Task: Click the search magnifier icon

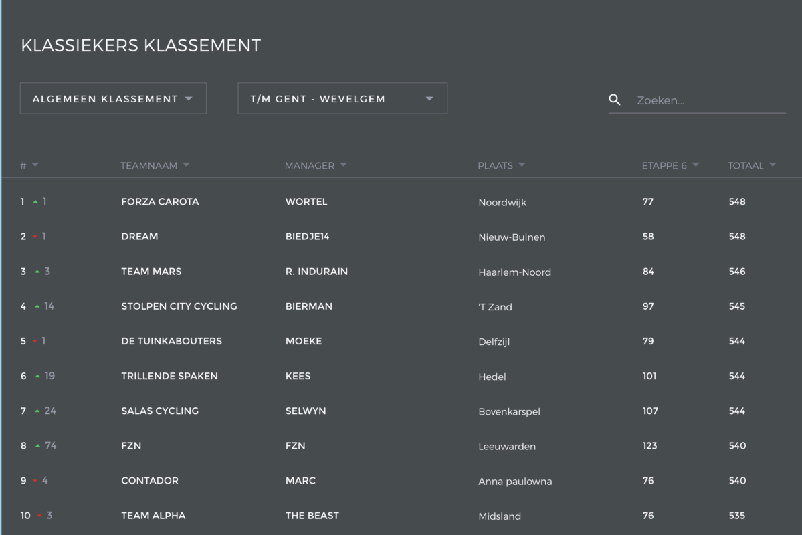Action: (615, 100)
